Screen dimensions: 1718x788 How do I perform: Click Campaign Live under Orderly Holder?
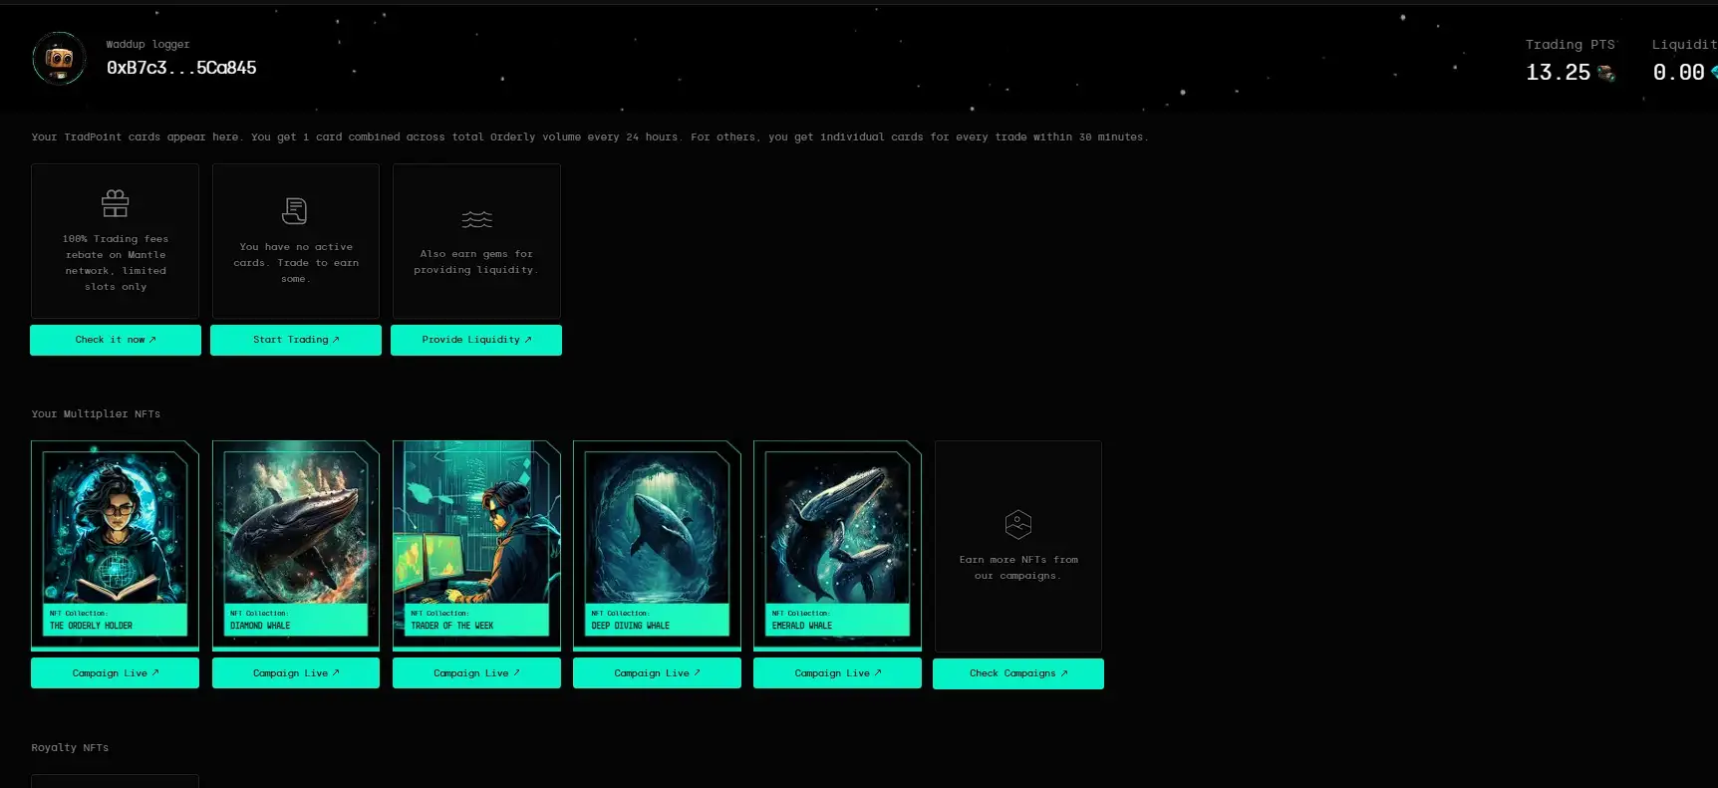[116, 673]
